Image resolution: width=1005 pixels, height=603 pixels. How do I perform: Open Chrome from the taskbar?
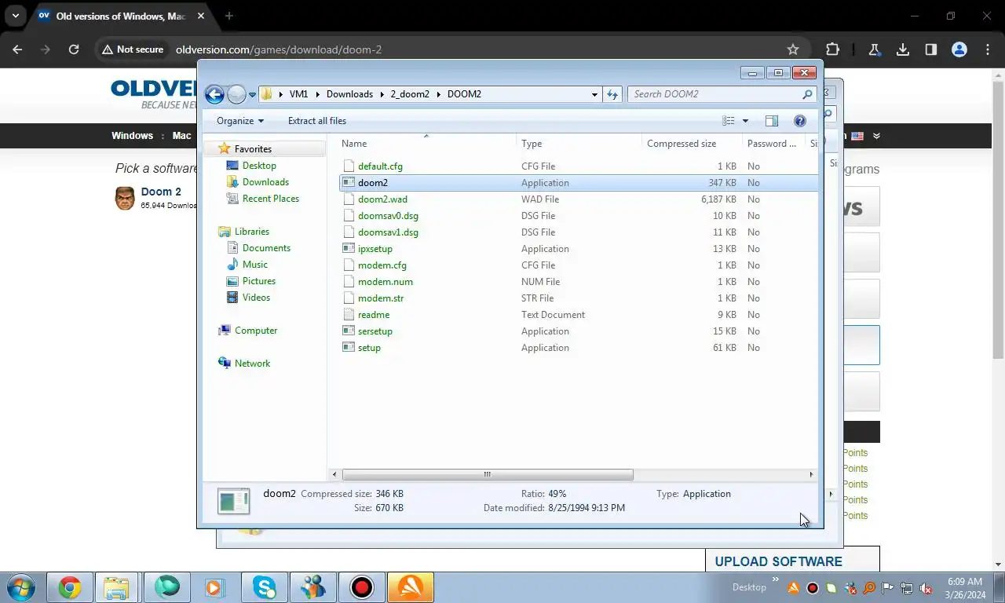(70, 587)
